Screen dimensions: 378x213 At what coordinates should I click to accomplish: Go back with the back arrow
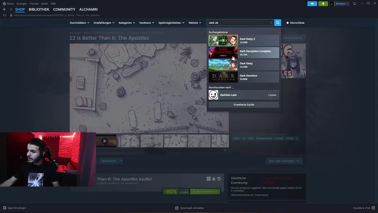click(x=4, y=9)
